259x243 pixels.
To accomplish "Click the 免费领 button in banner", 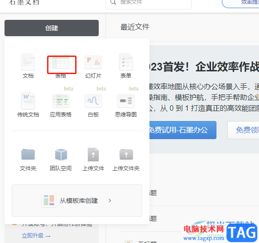I will [244, 130].
